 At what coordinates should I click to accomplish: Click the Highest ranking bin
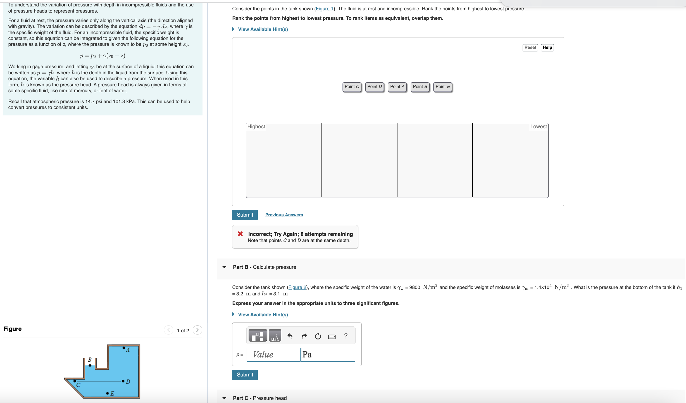[x=284, y=160]
